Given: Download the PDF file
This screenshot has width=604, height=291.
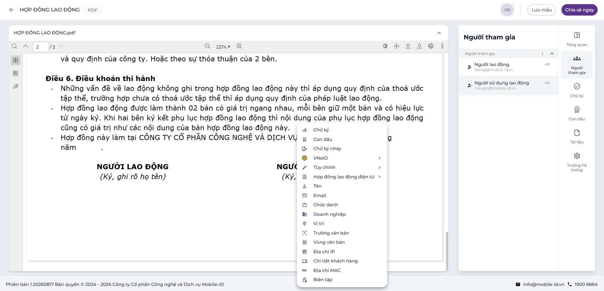Looking at the screenshot, I should (x=419, y=46).
